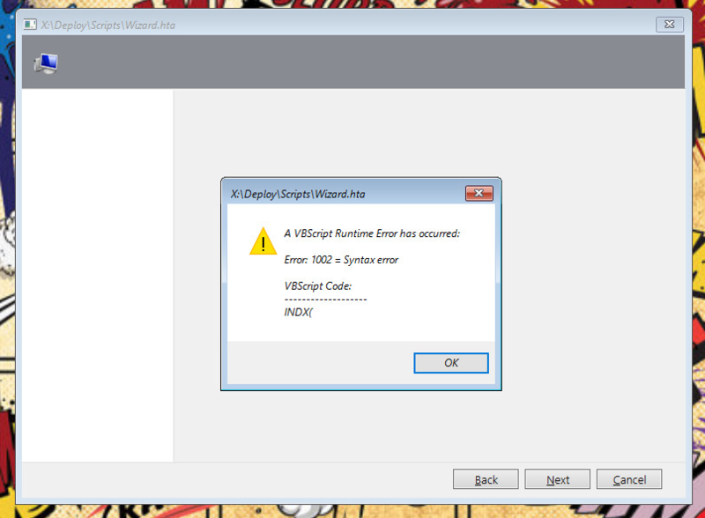
Task: Click the main wizard window title text
Action: point(108,26)
